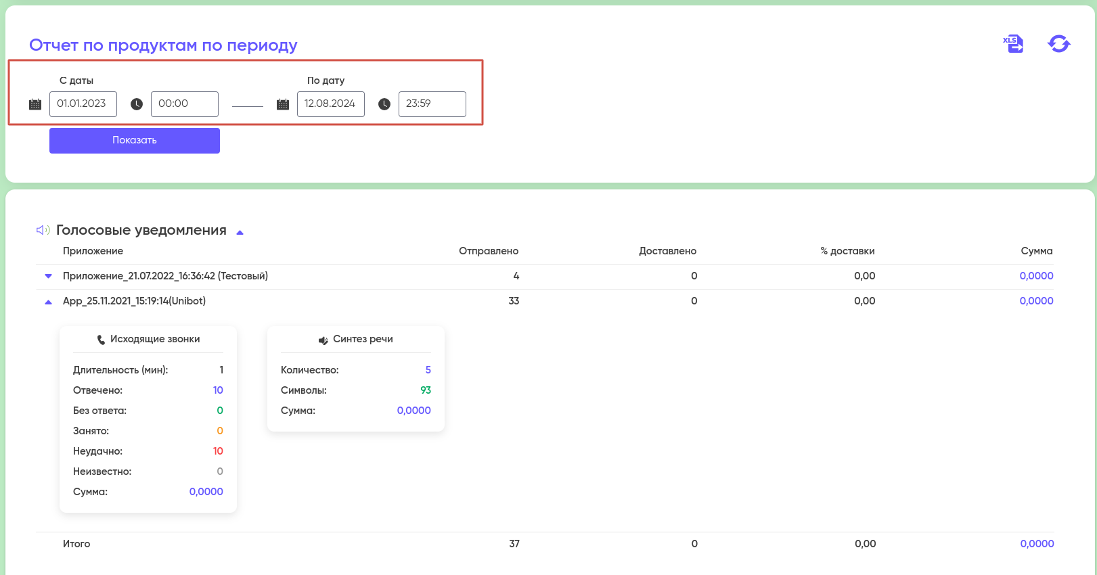Open clock picker for end time
This screenshot has height=575, width=1097.
click(x=384, y=104)
